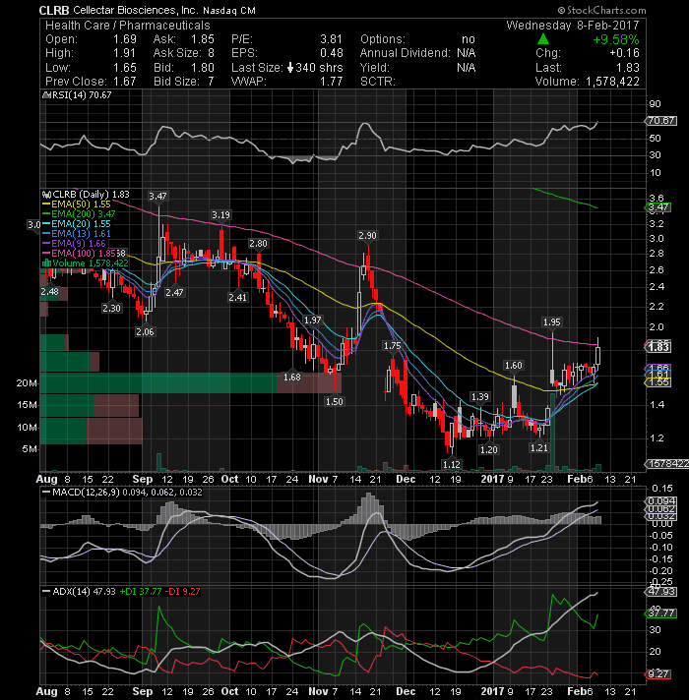Click the 2.80 October peak label
The height and width of the screenshot is (700, 689).
click(258, 243)
